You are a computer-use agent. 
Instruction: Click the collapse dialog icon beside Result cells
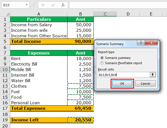pyautogui.click(x=153, y=75)
